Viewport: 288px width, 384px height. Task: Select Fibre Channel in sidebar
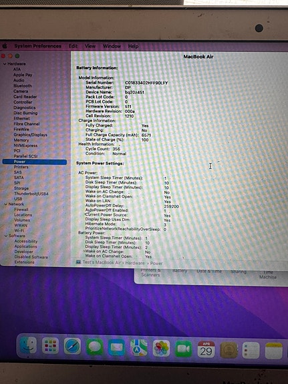click(27, 124)
